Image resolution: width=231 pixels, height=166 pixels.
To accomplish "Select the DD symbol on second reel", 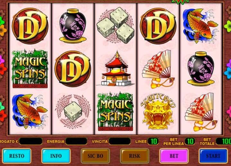I will pyautogui.click(x=73, y=69).
